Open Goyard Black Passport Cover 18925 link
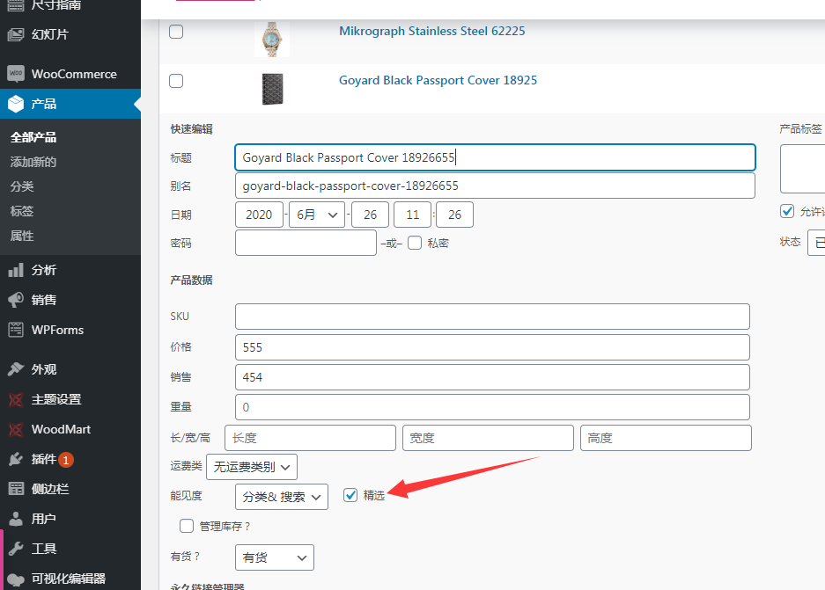825x590 pixels. click(x=438, y=80)
